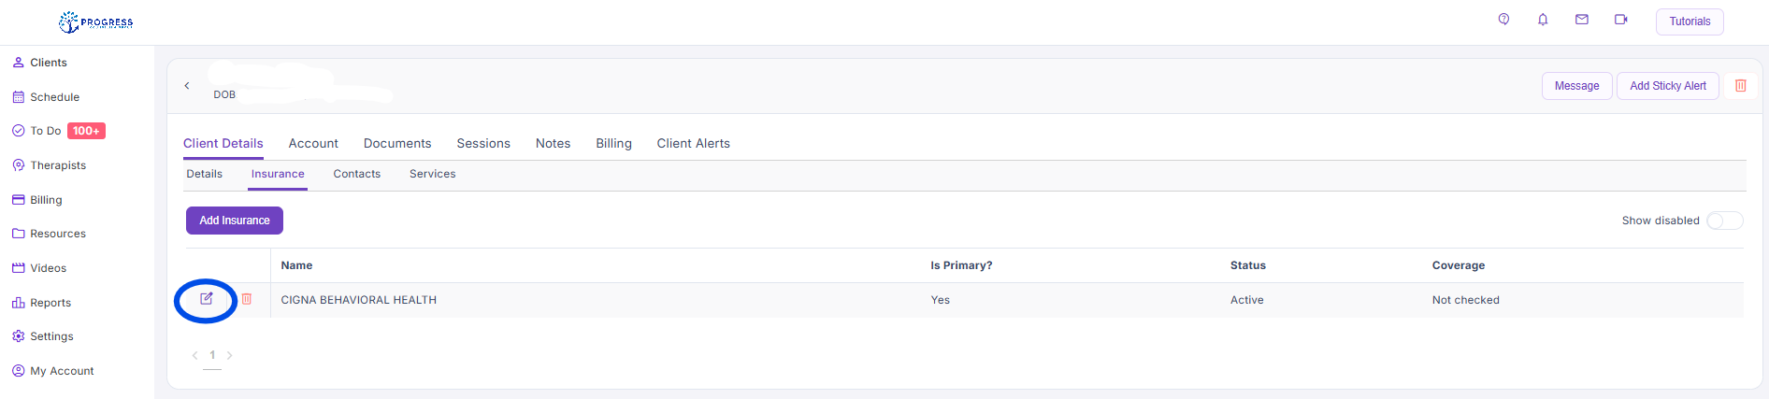Open the mail envelope icon
The width and height of the screenshot is (1769, 399).
point(1582,20)
